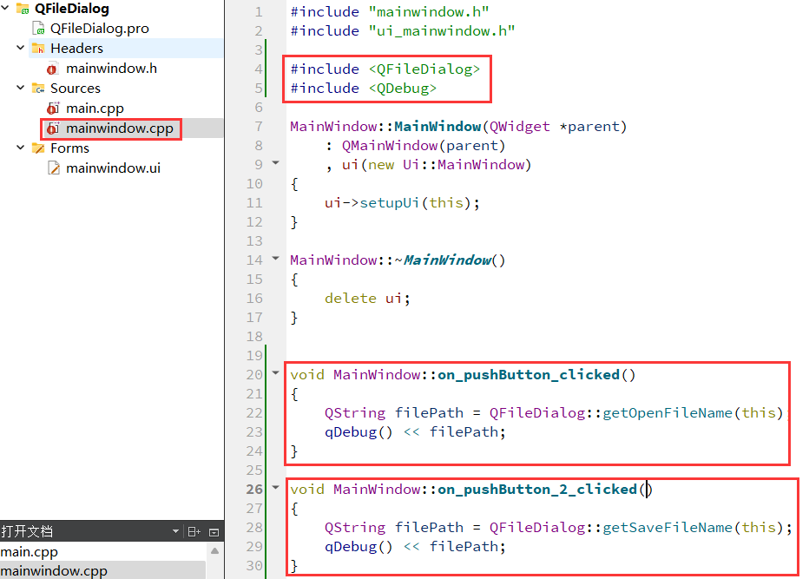809x579 pixels.
Task: Click the QFileDialog.pro file icon
Action: [x=39, y=28]
